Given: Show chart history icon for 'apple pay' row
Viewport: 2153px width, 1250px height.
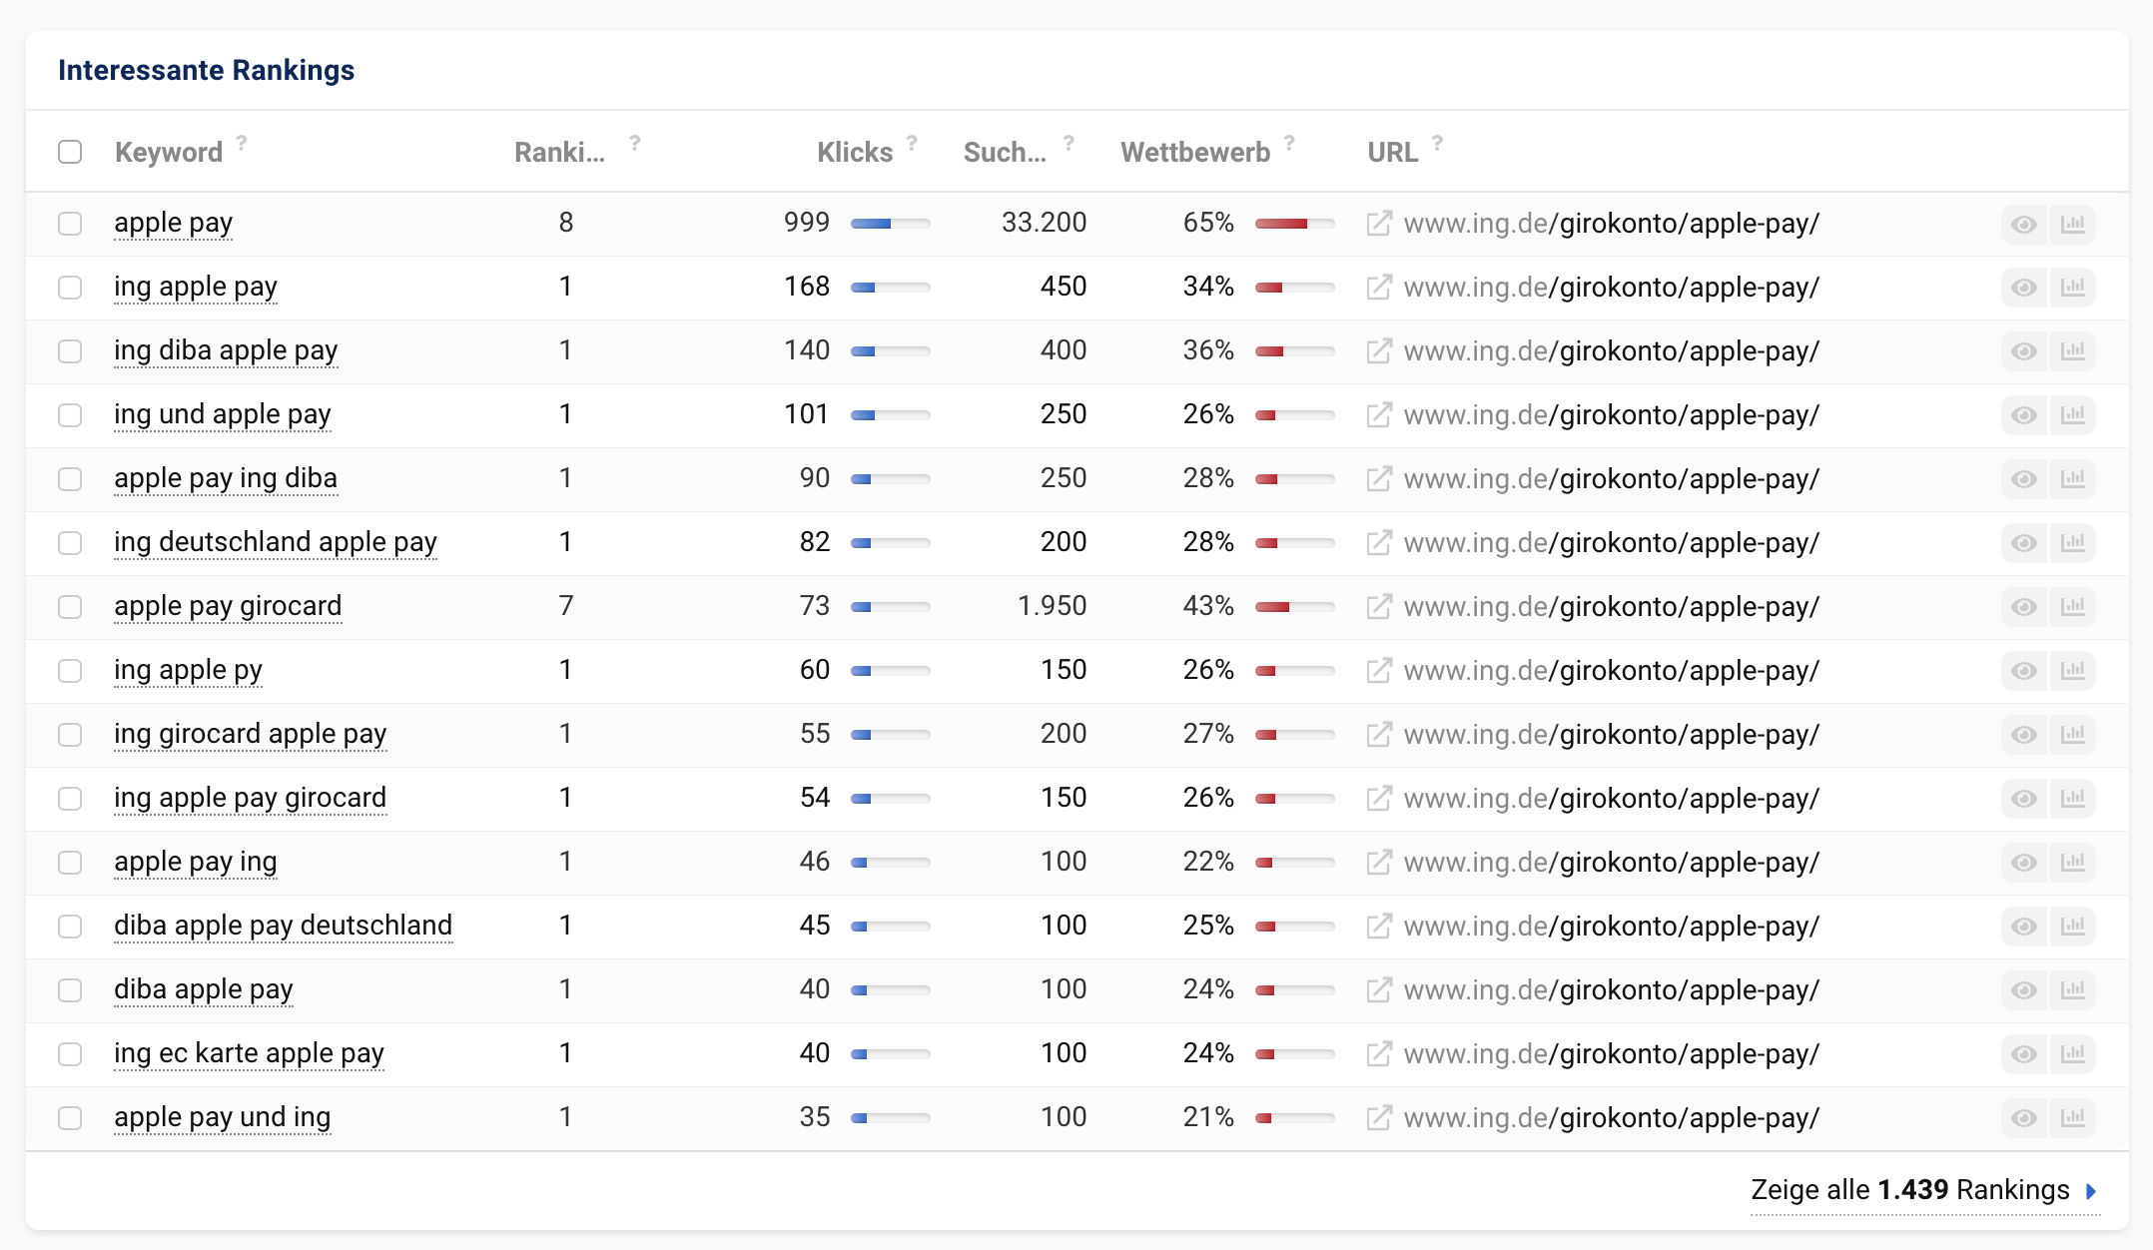Looking at the screenshot, I should pos(2073,224).
